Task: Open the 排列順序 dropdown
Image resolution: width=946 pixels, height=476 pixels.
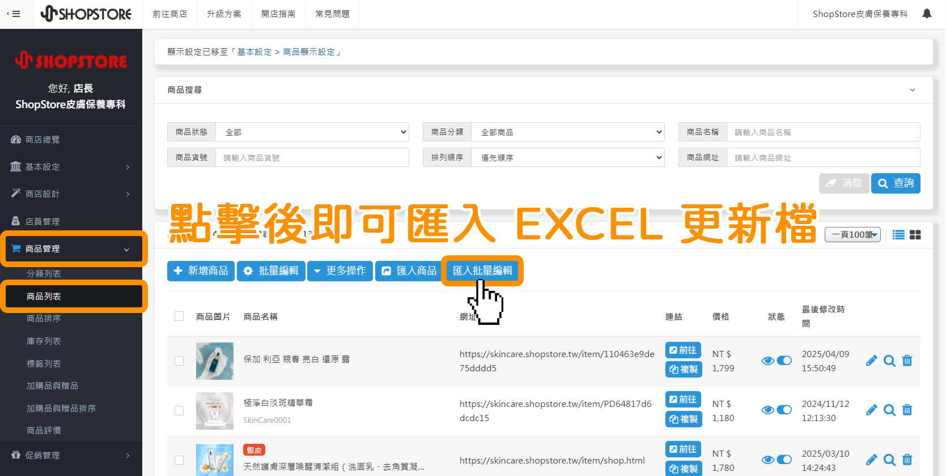Action: (x=568, y=157)
